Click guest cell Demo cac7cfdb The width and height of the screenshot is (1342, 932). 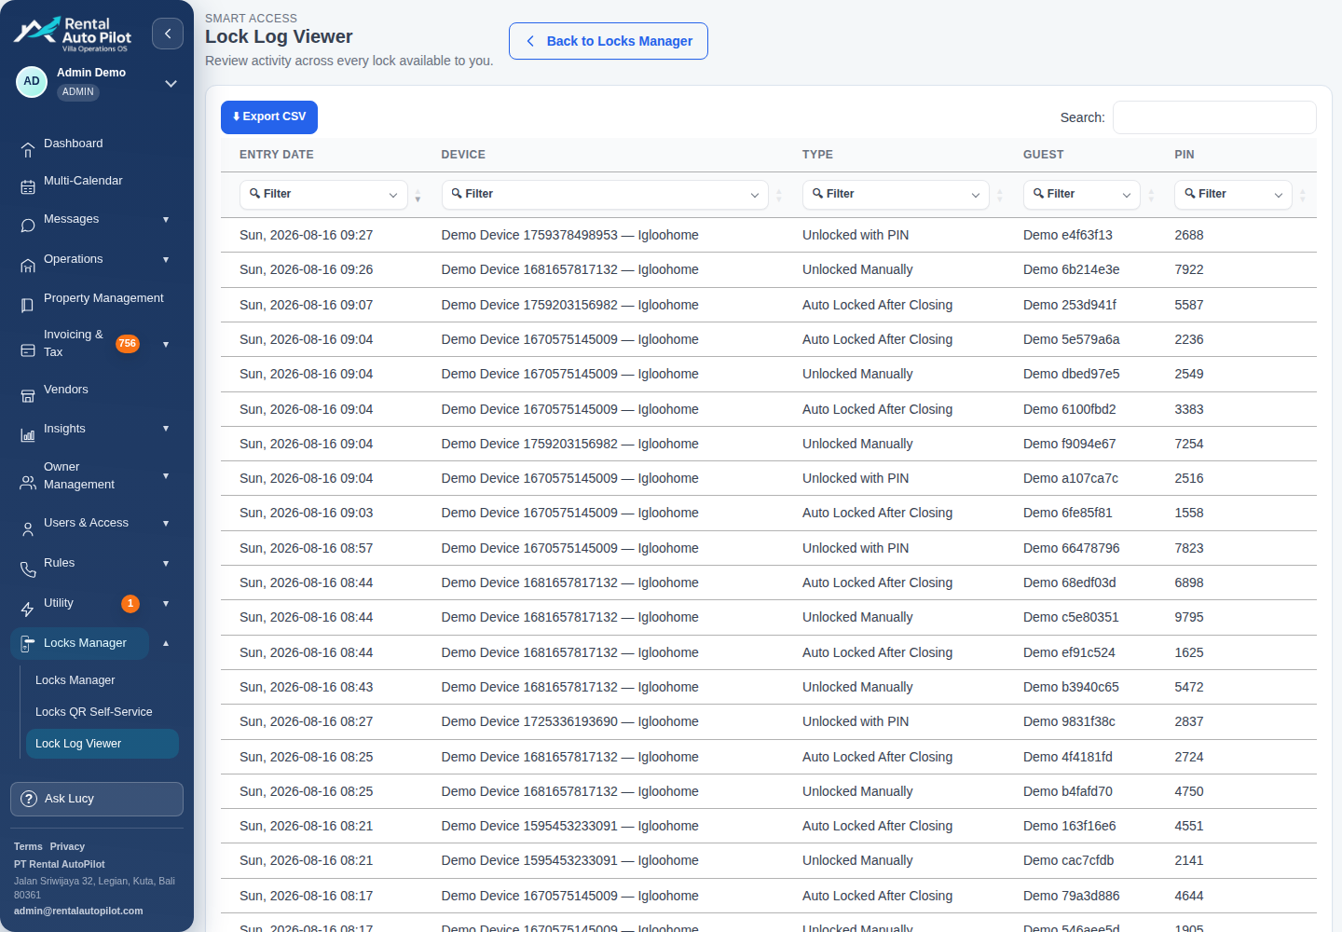coord(1069,860)
